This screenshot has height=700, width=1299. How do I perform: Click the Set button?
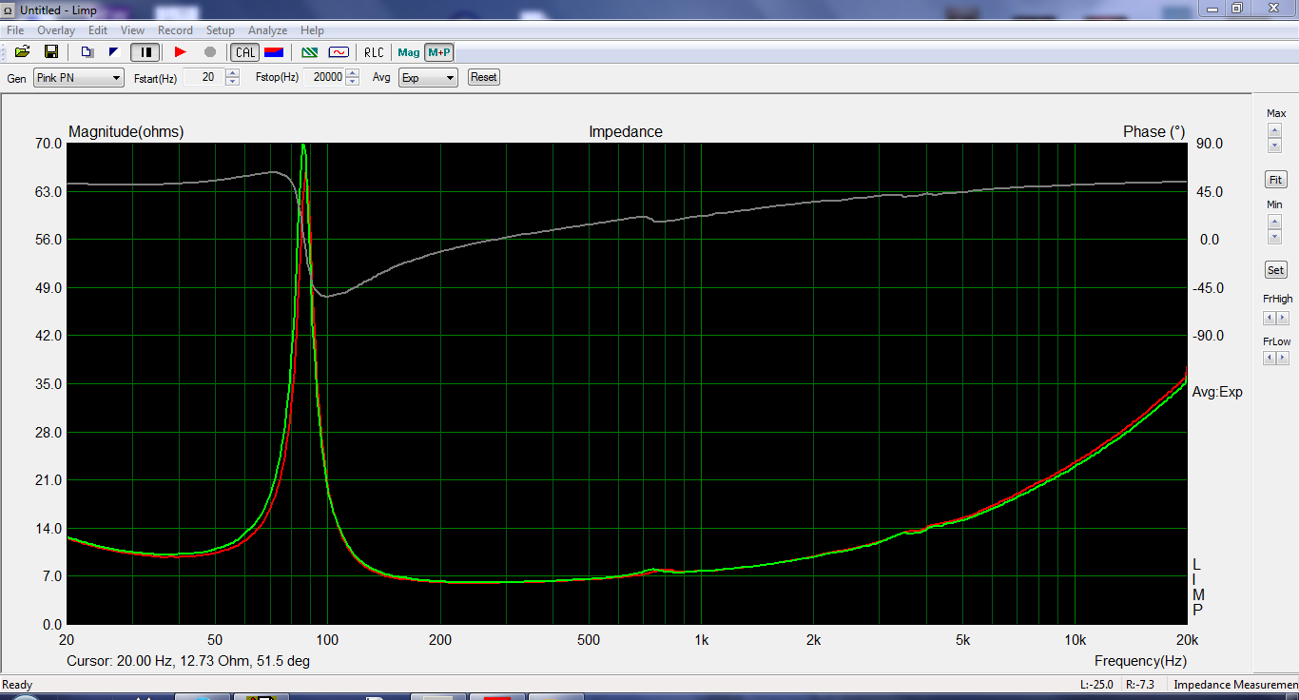click(x=1275, y=271)
